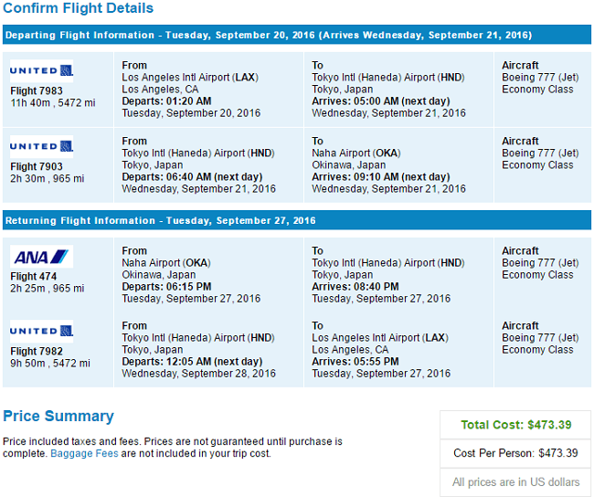Click the Price Summary heading
The image size is (594, 497).
click(x=58, y=416)
